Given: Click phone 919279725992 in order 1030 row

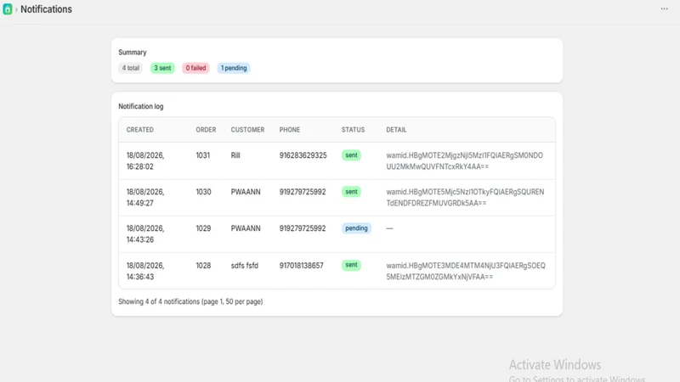Looking at the screenshot, I should point(303,192).
